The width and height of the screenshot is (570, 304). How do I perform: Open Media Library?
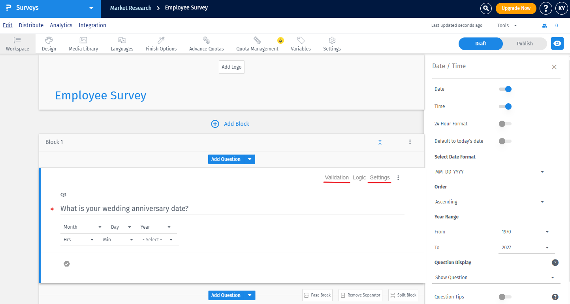tap(83, 44)
